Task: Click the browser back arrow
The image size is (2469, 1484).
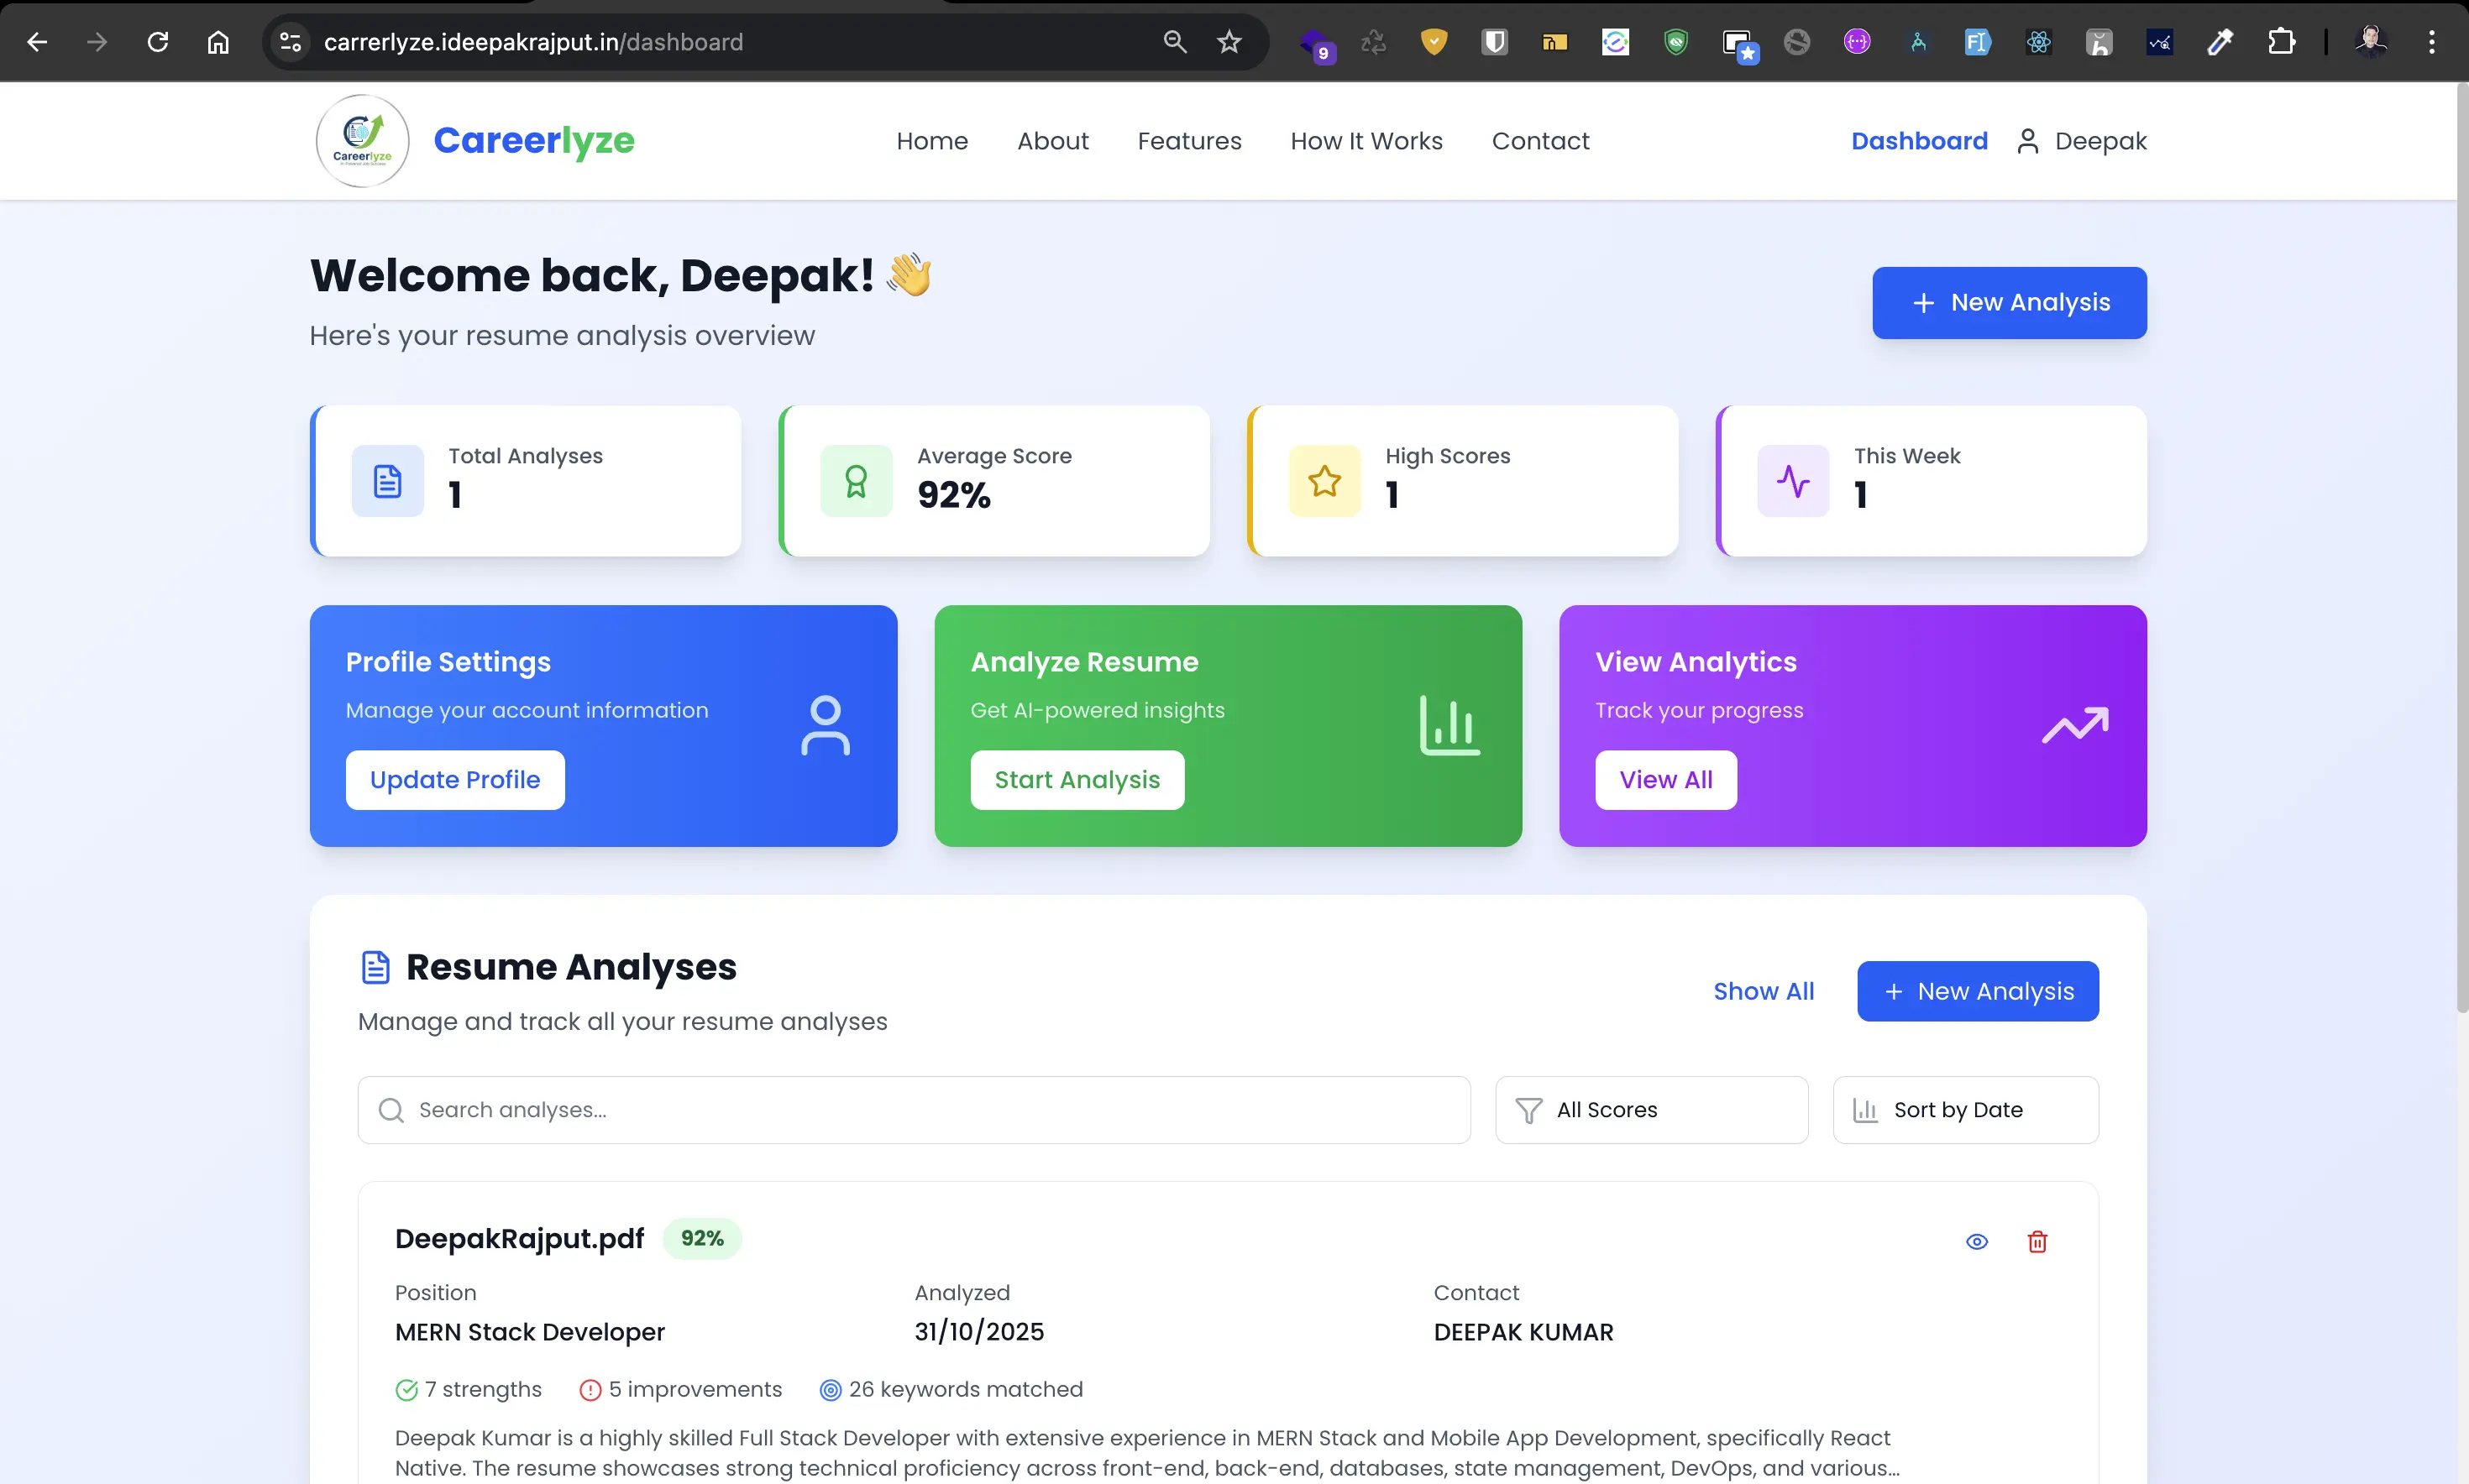Action: pyautogui.click(x=37, y=42)
